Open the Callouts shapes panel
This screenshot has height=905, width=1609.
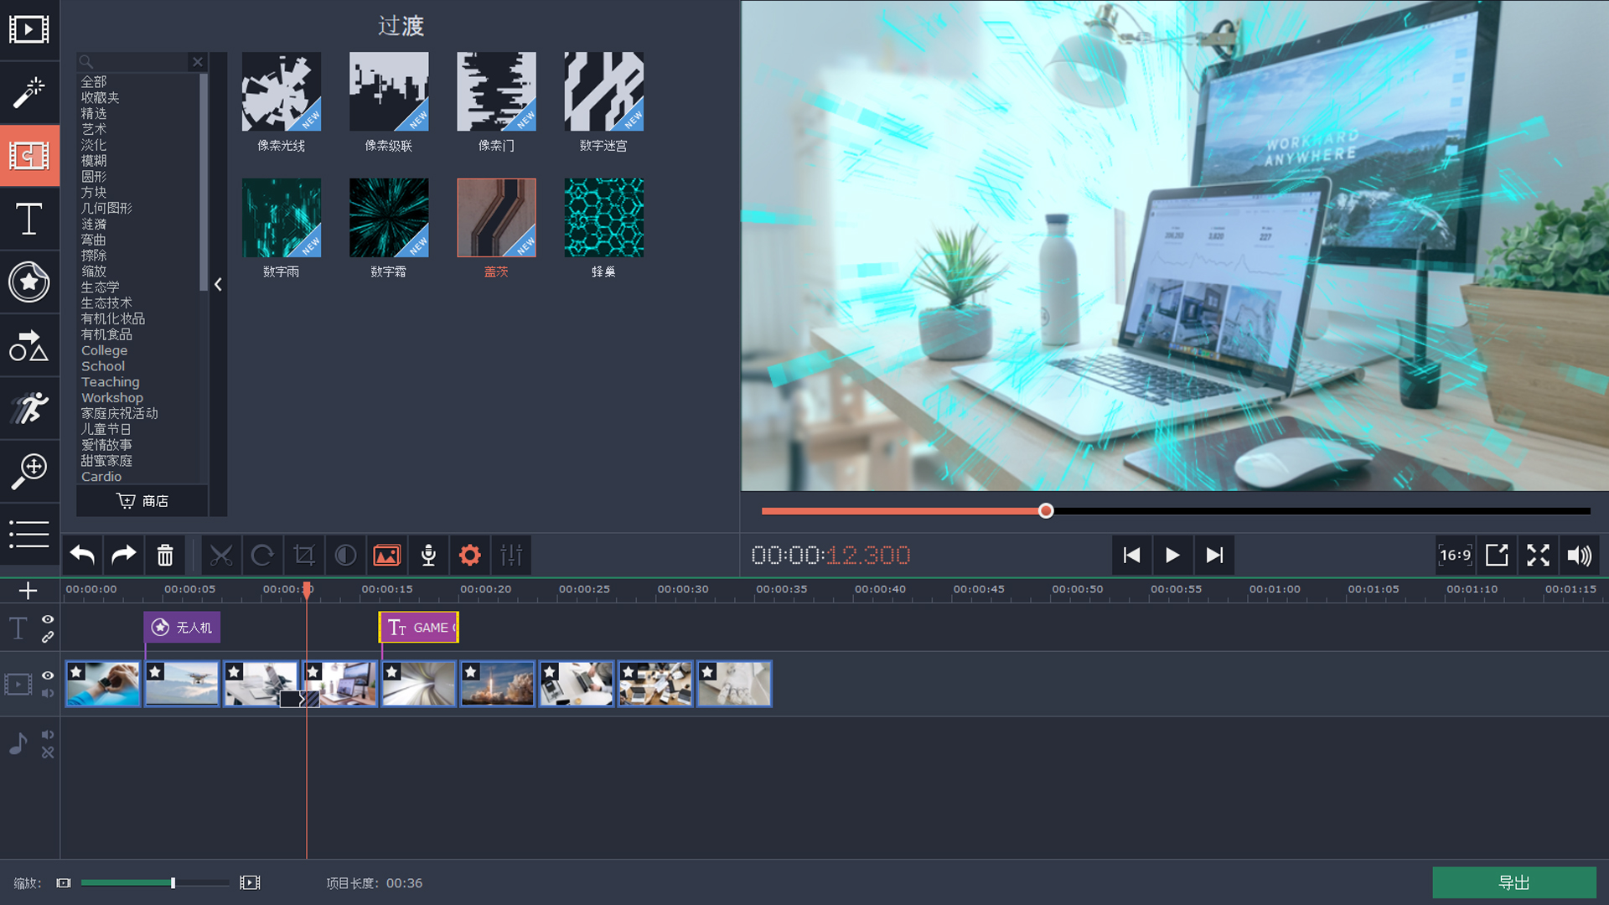tap(29, 345)
